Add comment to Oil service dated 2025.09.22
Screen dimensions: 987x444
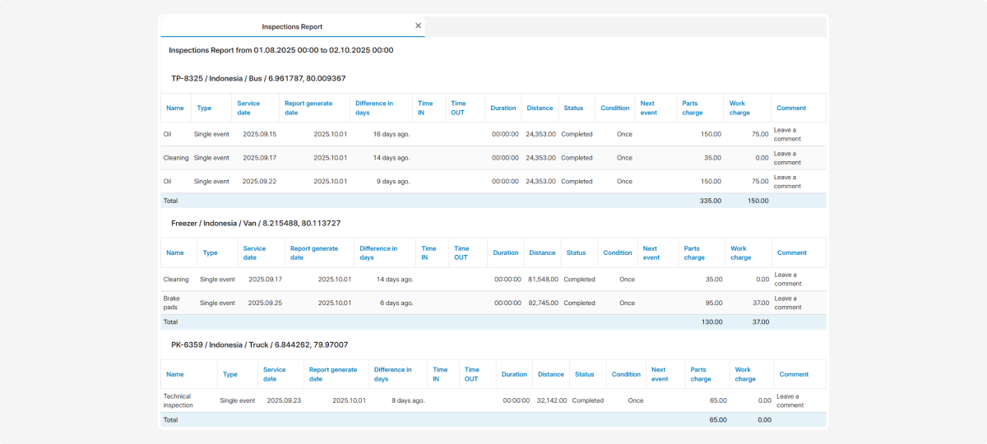pos(786,182)
